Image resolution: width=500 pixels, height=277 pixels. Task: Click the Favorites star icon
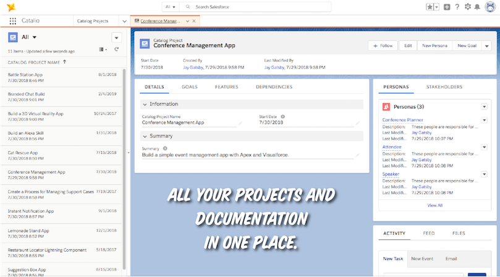(430, 7)
